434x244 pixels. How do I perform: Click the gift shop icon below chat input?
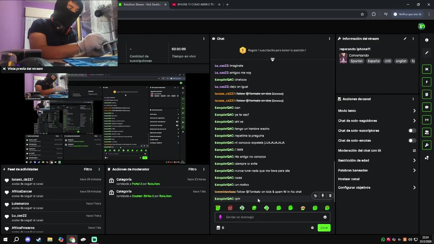coord(218,228)
